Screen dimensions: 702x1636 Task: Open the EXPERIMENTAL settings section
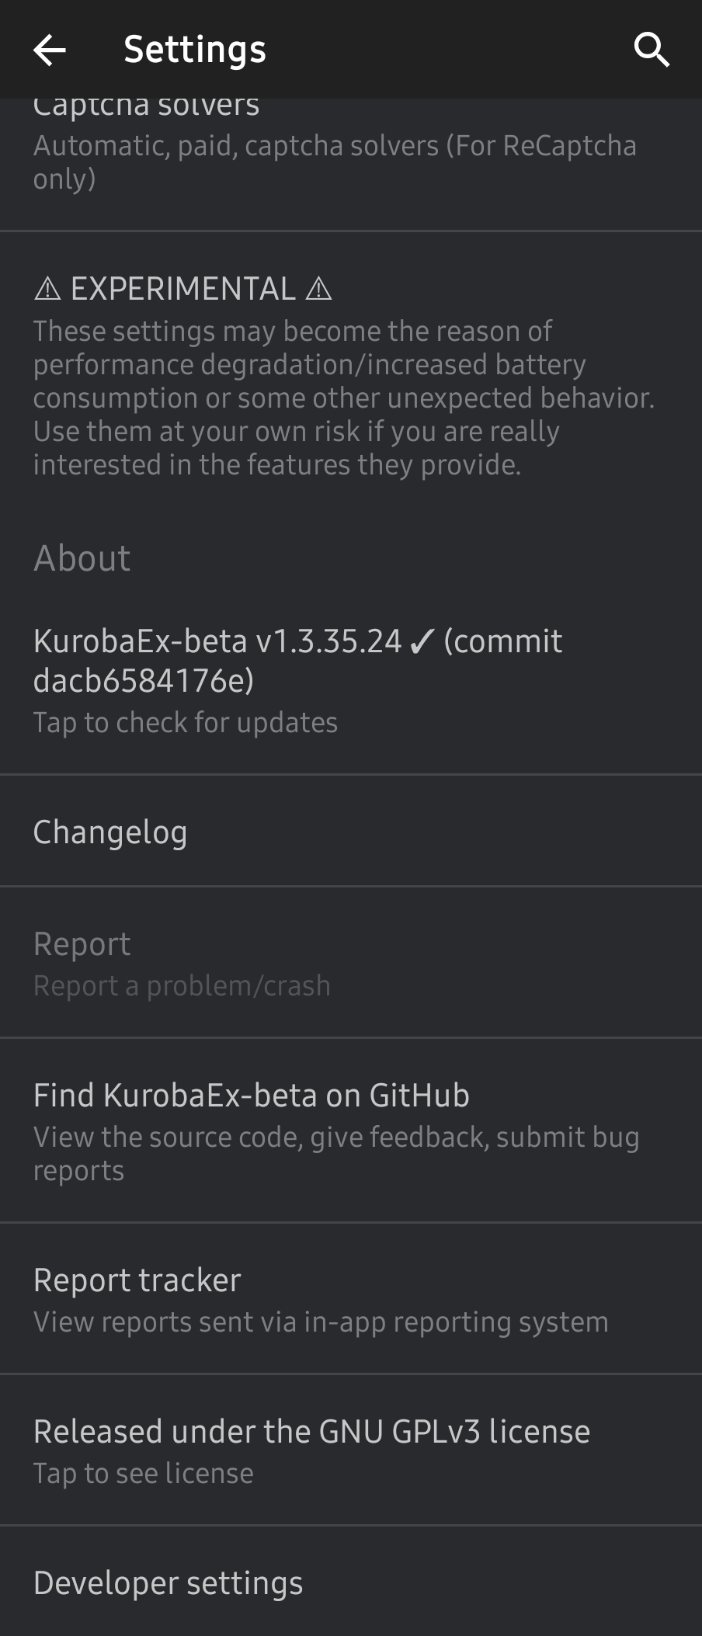183,289
